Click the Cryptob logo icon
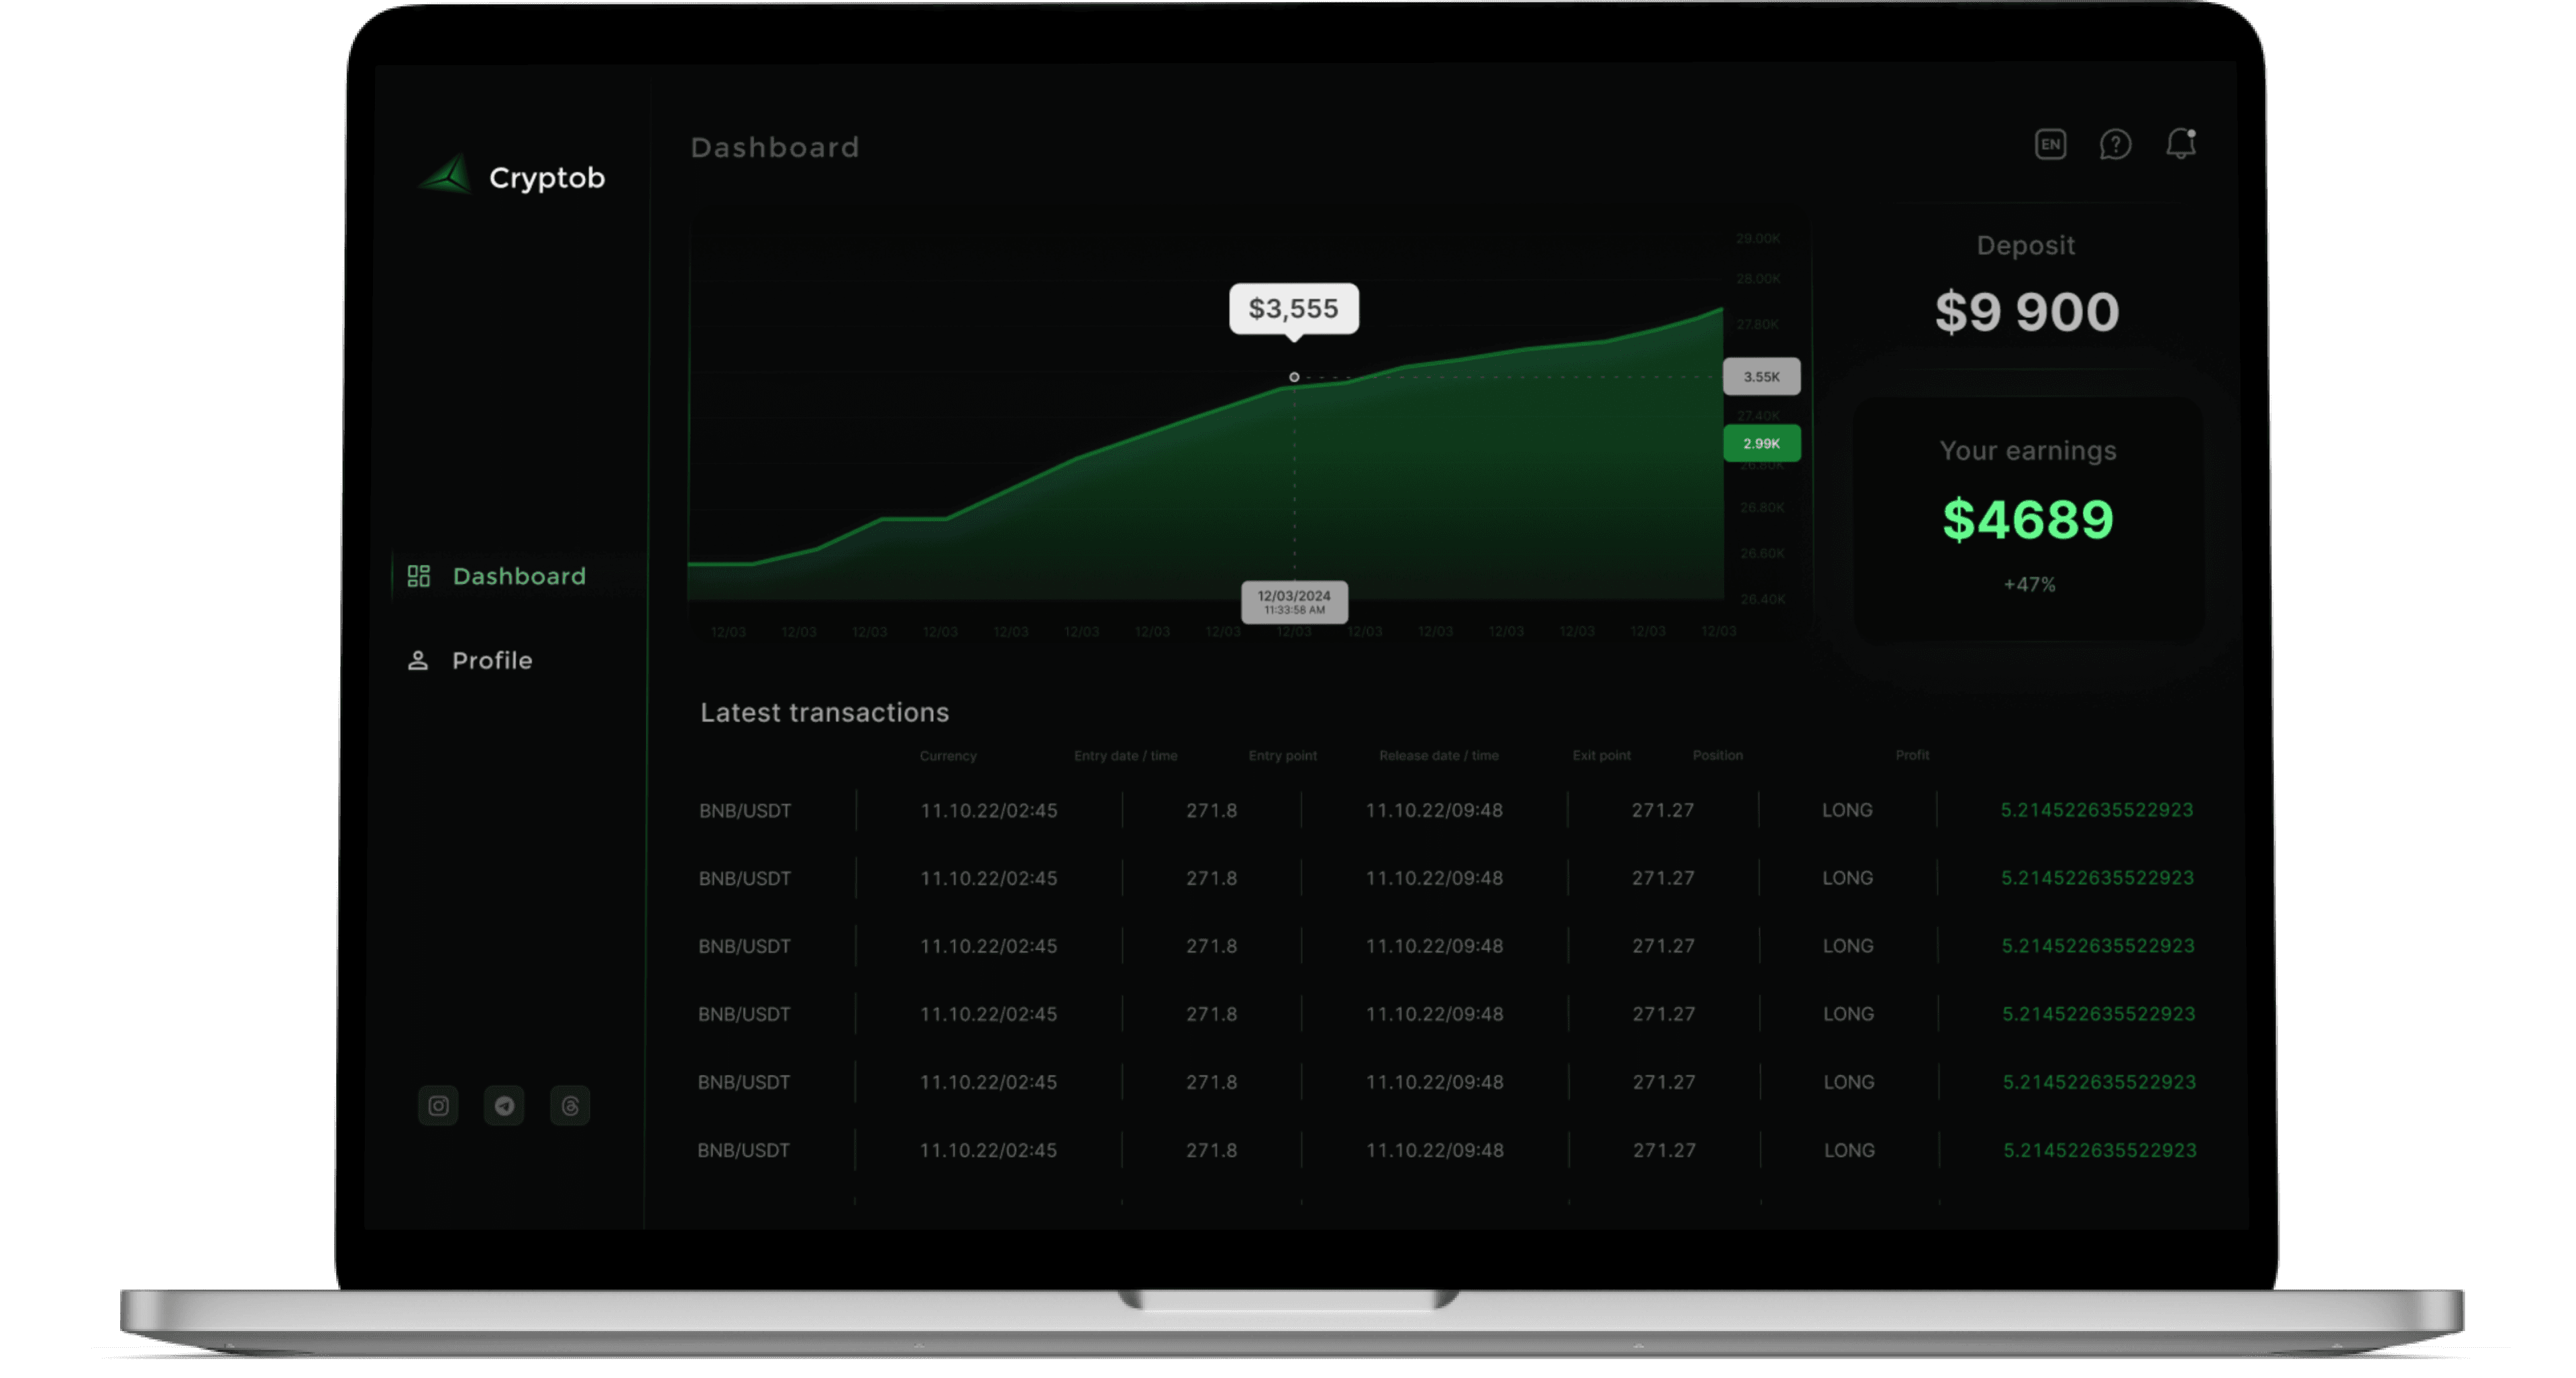 coord(446,174)
